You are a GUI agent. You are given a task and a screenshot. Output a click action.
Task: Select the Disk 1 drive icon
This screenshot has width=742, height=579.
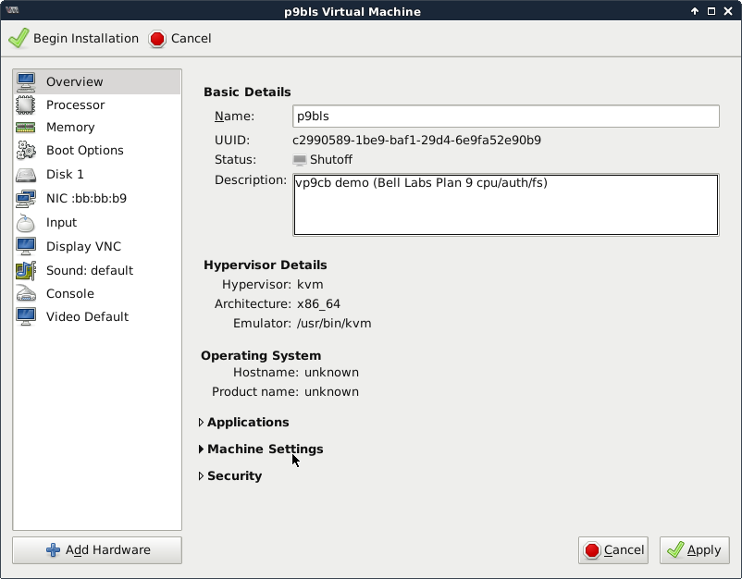(26, 175)
